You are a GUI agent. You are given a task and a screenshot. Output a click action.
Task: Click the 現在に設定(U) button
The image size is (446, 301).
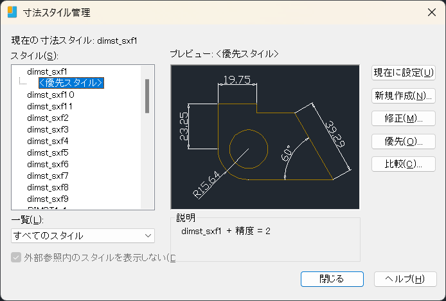404,73
